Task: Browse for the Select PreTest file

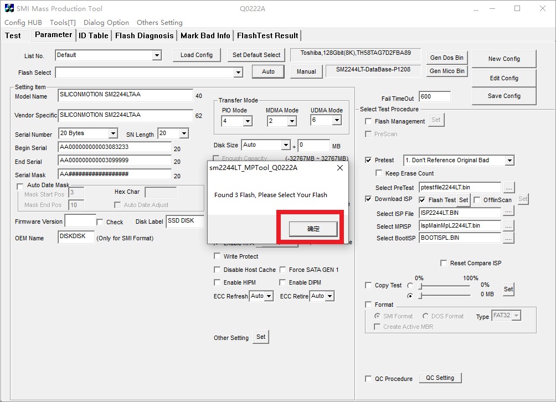Action: click(508, 188)
